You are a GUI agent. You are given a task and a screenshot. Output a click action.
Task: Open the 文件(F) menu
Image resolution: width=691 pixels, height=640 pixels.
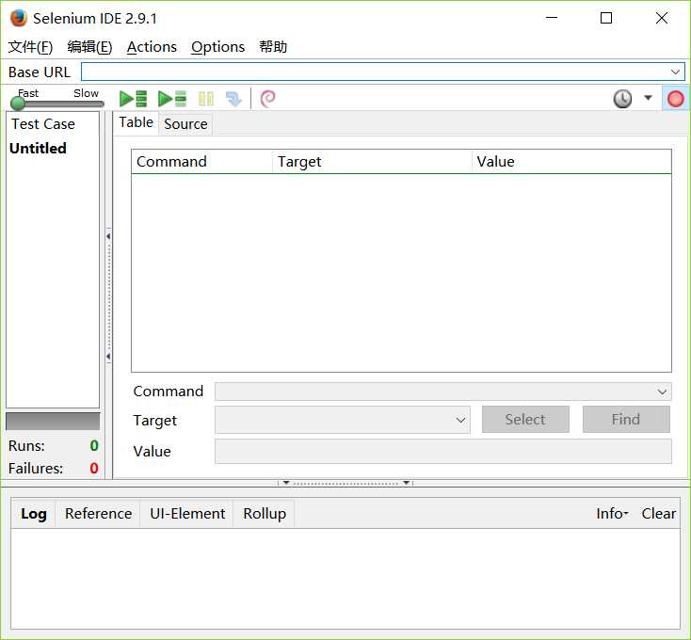[x=30, y=47]
